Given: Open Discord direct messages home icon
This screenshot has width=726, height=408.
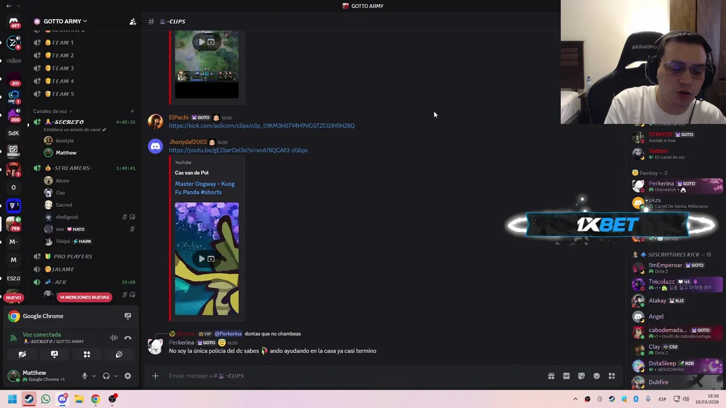Looking at the screenshot, I should (14, 22).
